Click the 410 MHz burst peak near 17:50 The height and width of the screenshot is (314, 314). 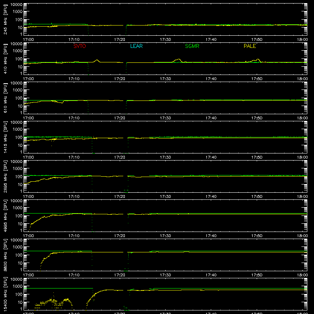coord(258,60)
